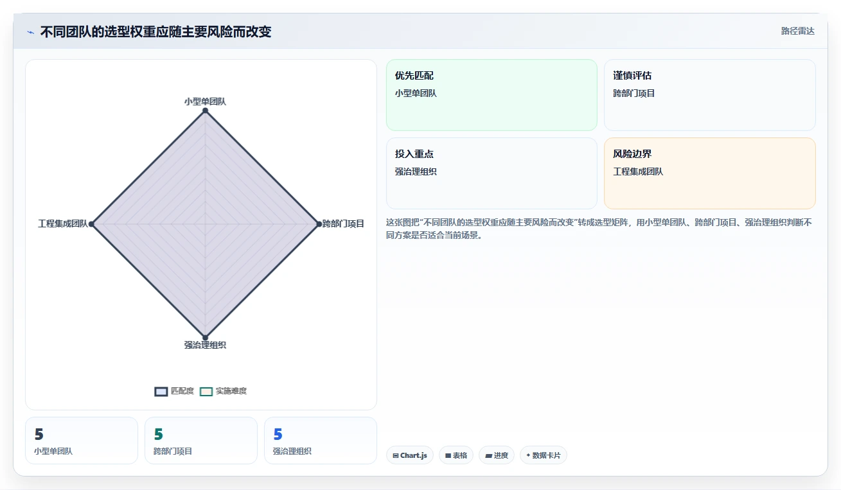Click the icon in the 进度 tag

[488, 455]
